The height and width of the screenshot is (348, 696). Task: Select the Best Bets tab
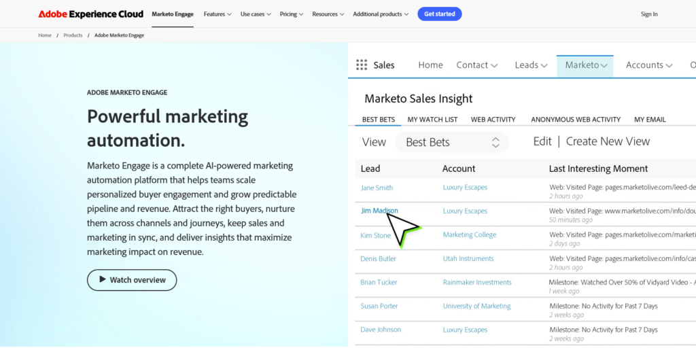click(x=379, y=120)
